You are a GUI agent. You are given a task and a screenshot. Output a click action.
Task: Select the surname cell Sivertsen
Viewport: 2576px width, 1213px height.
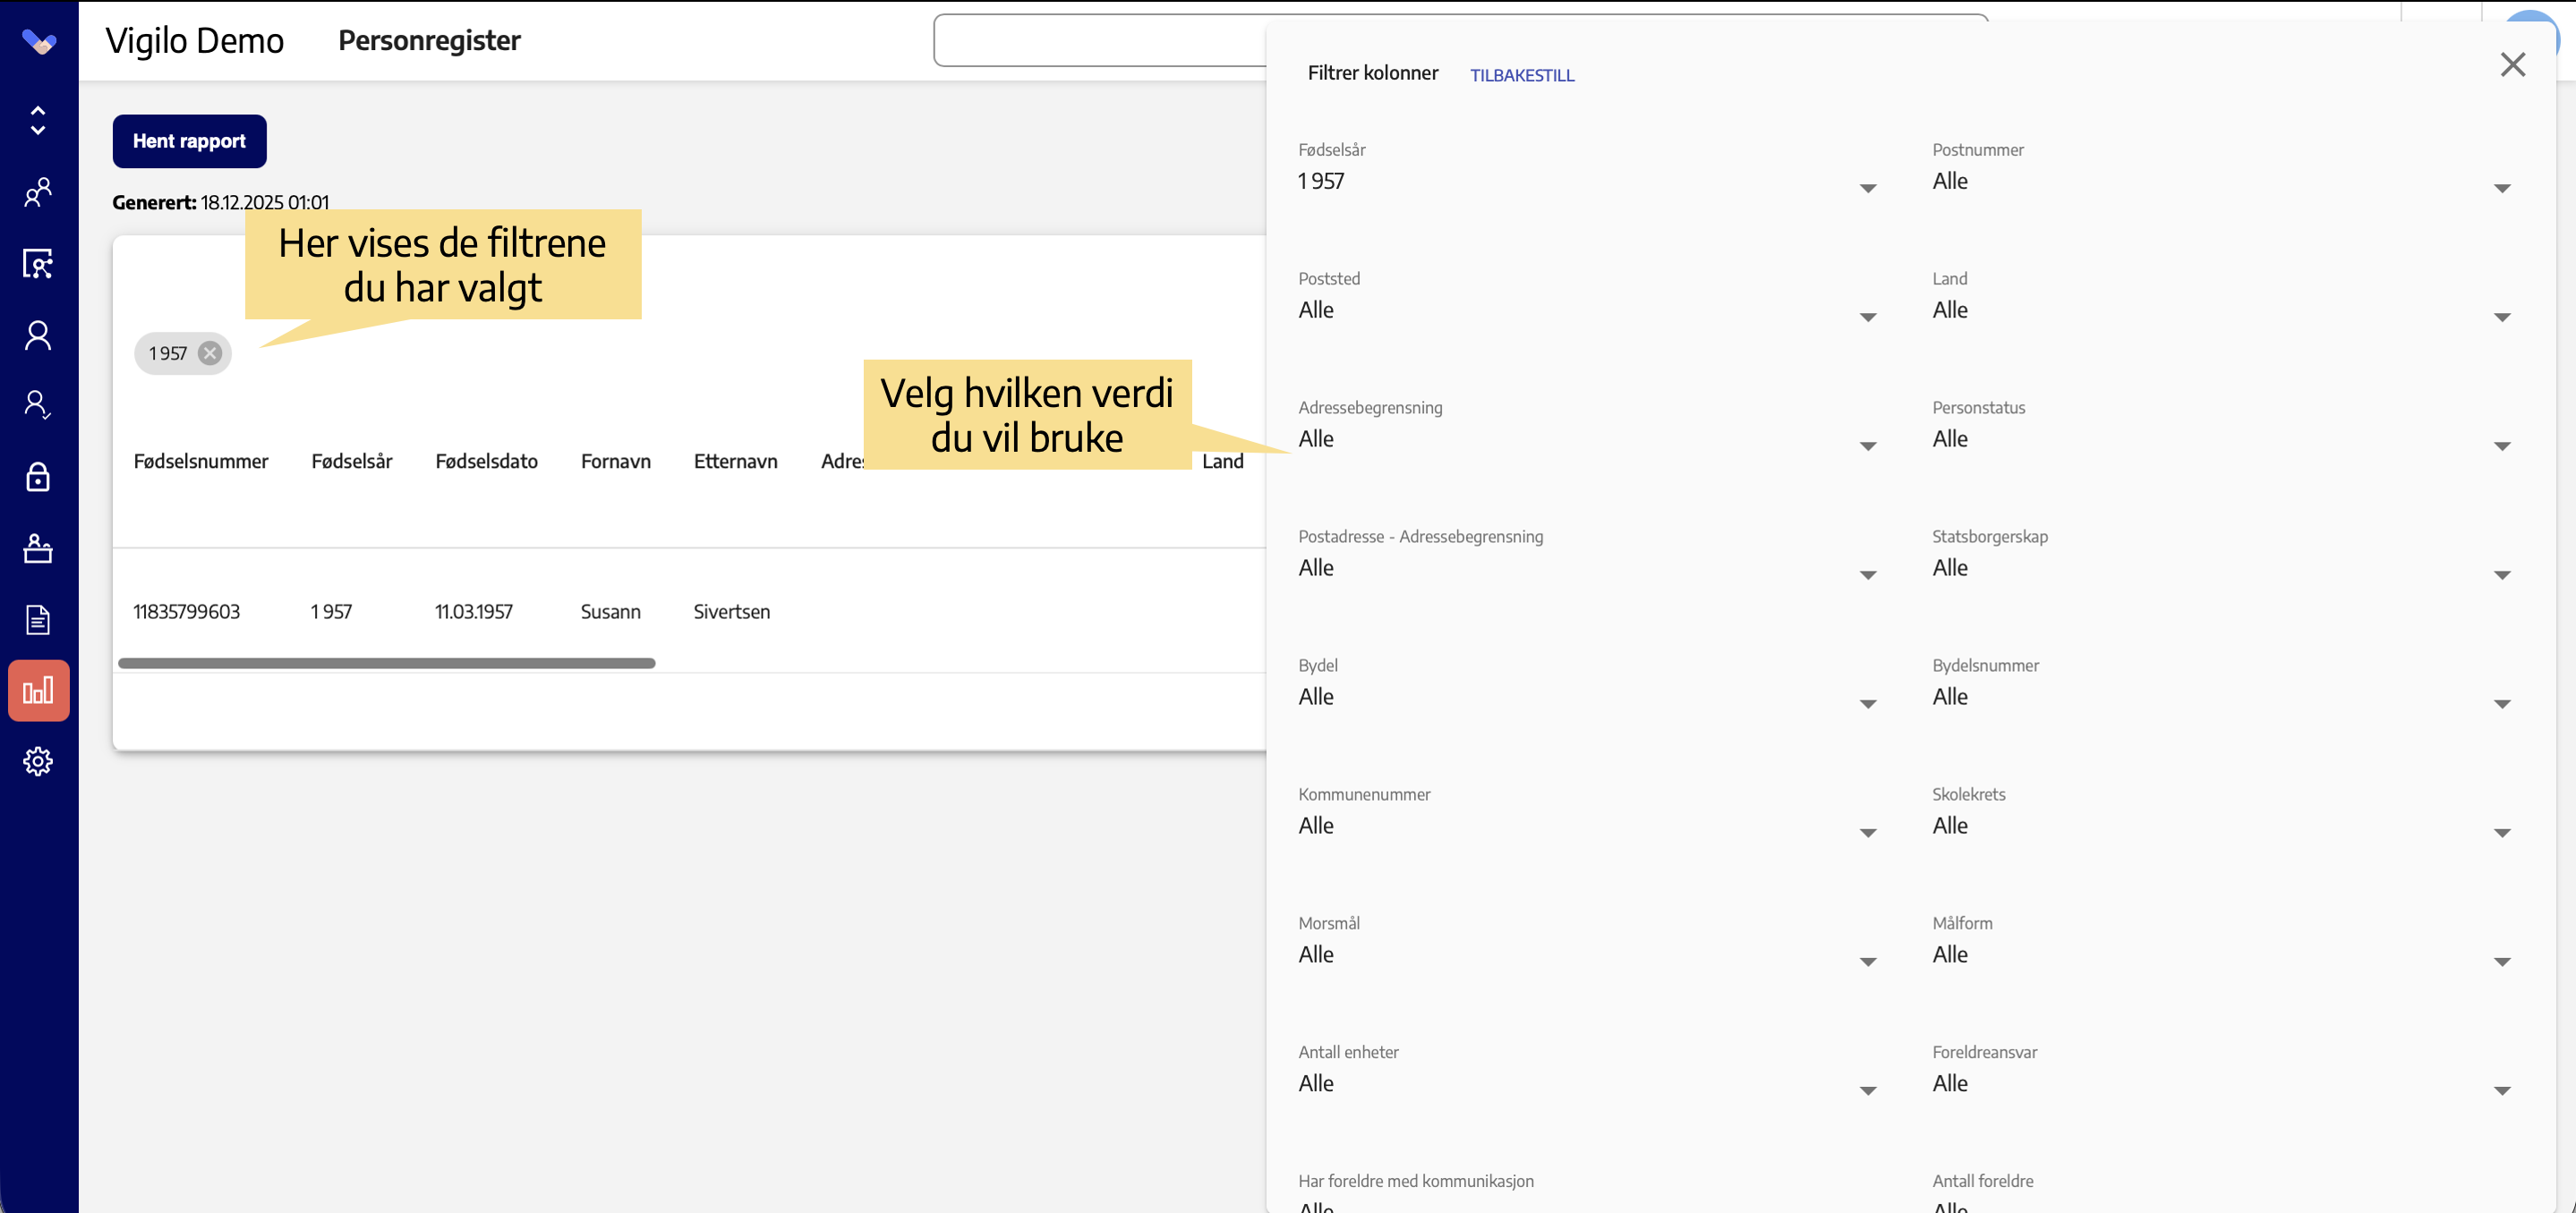click(732, 613)
